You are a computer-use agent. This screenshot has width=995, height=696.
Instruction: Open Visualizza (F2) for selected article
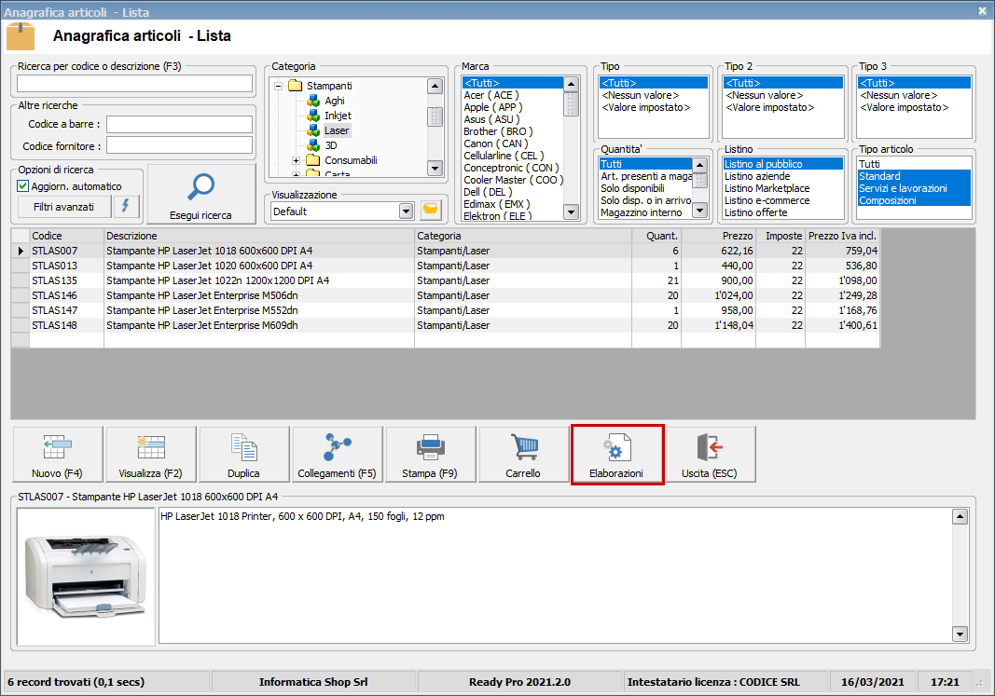(x=151, y=454)
